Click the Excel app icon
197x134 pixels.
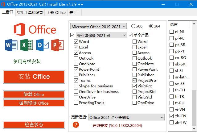click(x=27, y=45)
